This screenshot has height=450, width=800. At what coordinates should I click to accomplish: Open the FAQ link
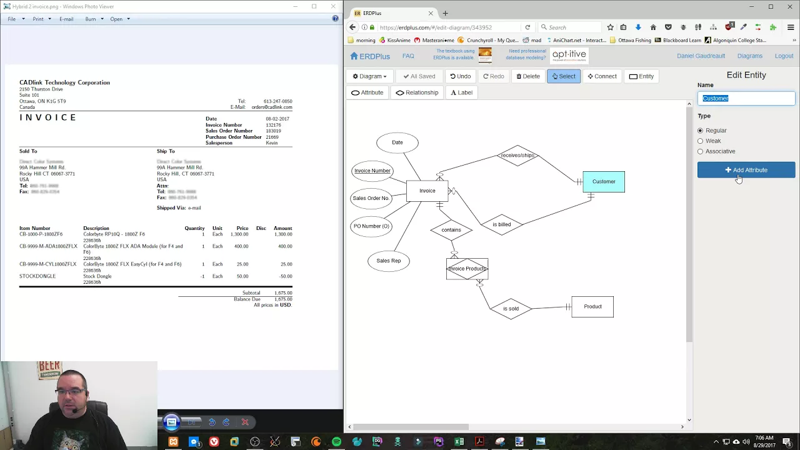pyautogui.click(x=408, y=56)
